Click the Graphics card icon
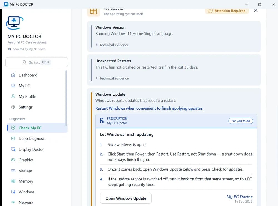 tap(13, 160)
